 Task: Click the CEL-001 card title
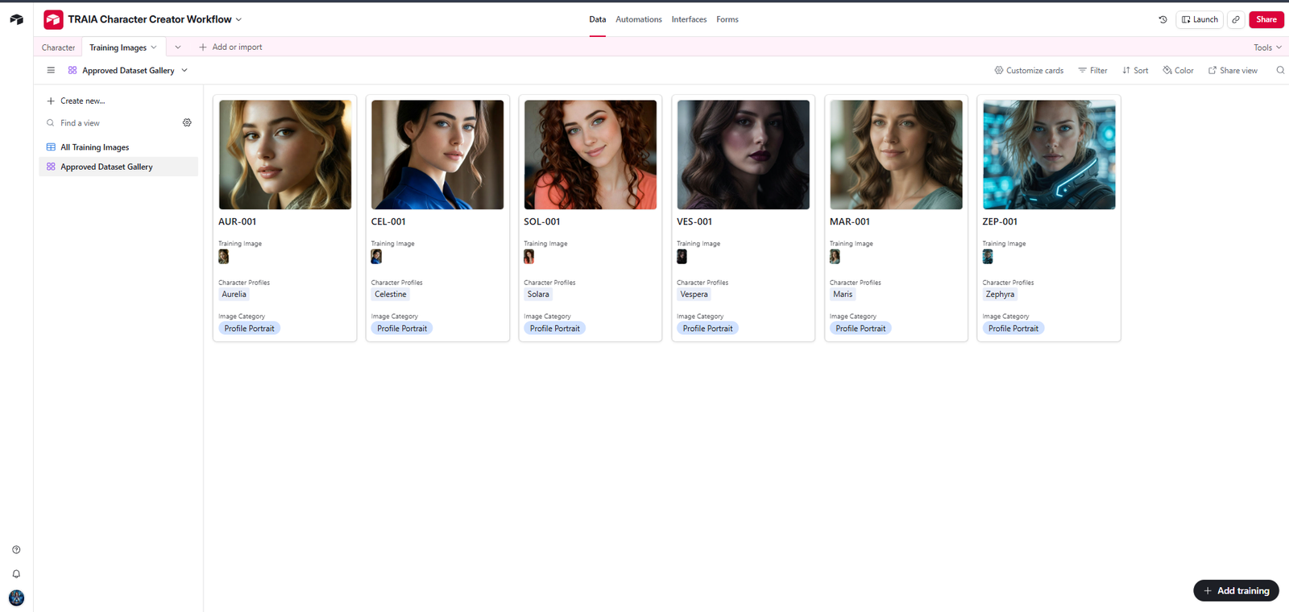(388, 221)
